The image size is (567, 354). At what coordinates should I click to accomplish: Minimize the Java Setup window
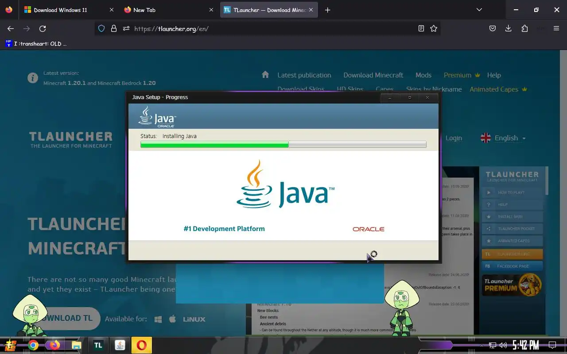click(x=390, y=97)
